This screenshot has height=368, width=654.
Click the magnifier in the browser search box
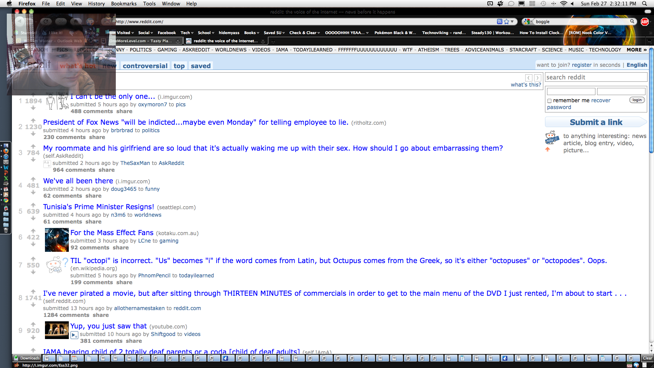tap(632, 21)
